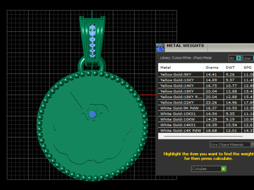Click the Metal Weights panel icon

[x=160, y=47]
